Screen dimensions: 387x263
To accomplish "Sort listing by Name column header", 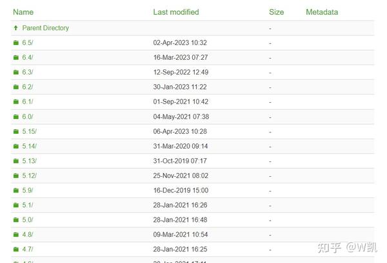I will (23, 12).
